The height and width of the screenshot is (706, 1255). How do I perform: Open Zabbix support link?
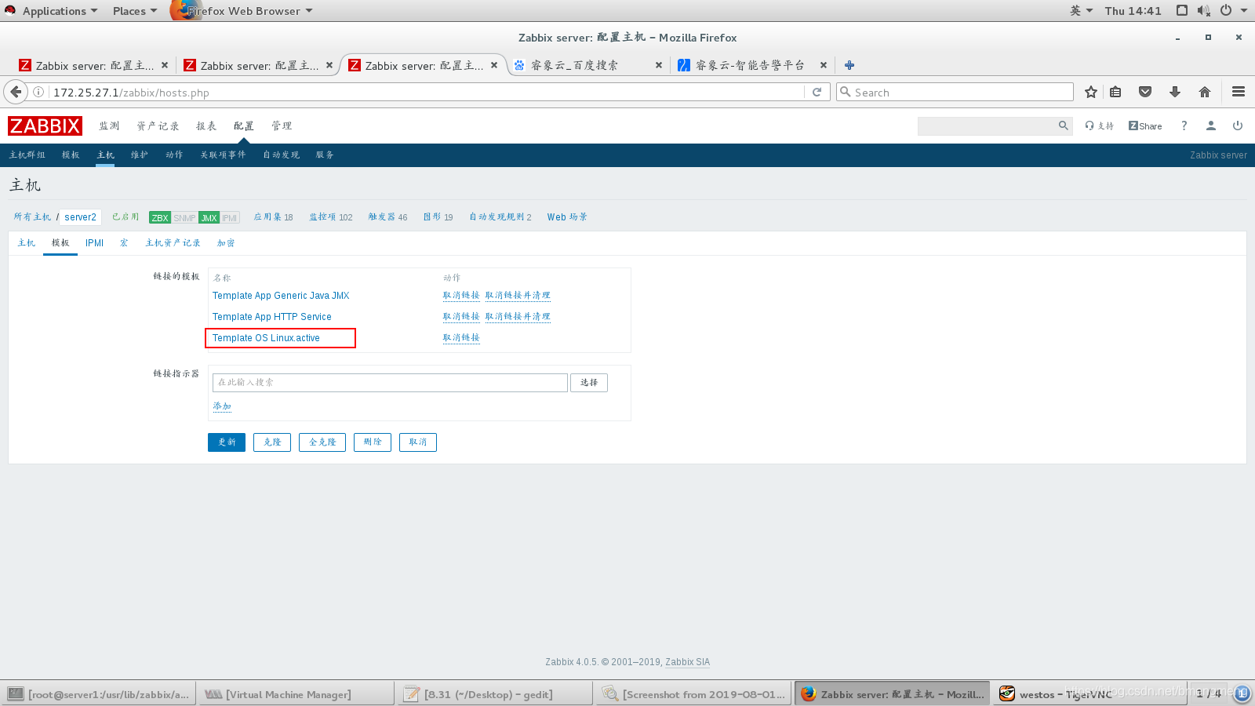(1099, 126)
